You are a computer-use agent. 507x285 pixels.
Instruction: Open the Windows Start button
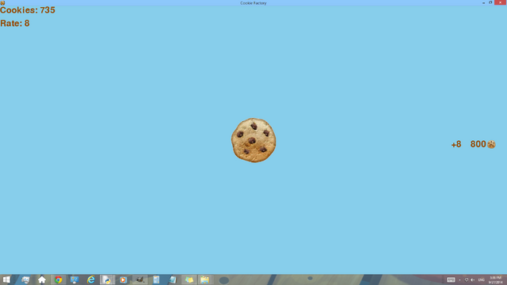(x=6, y=279)
